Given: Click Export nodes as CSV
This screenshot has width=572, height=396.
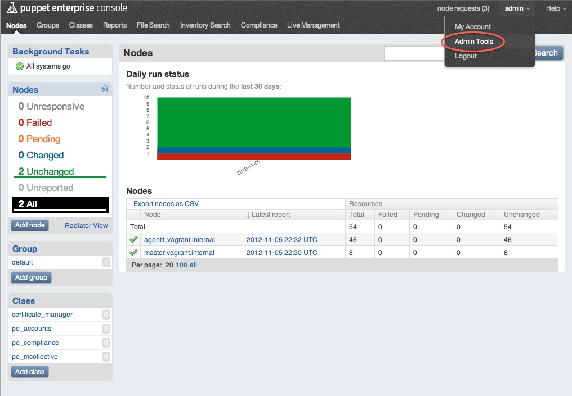Looking at the screenshot, I should point(166,204).
